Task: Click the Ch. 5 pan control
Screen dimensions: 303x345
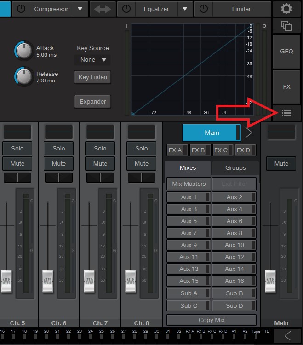Action: (x=17, y=178)
